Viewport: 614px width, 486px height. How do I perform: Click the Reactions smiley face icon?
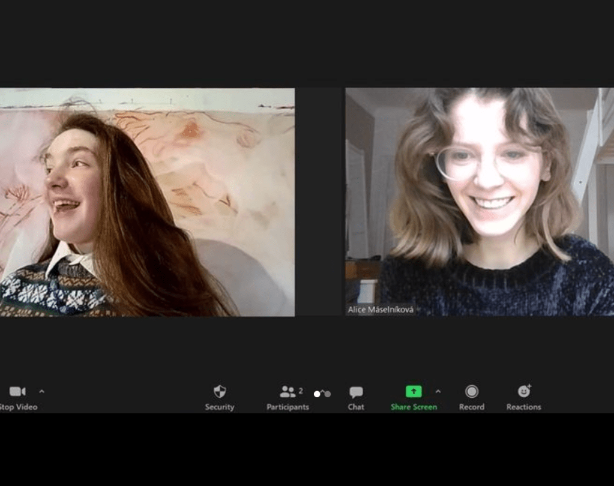(524, 392)
